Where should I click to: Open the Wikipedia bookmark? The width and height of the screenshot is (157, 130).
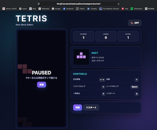click(x=44, y=9)
